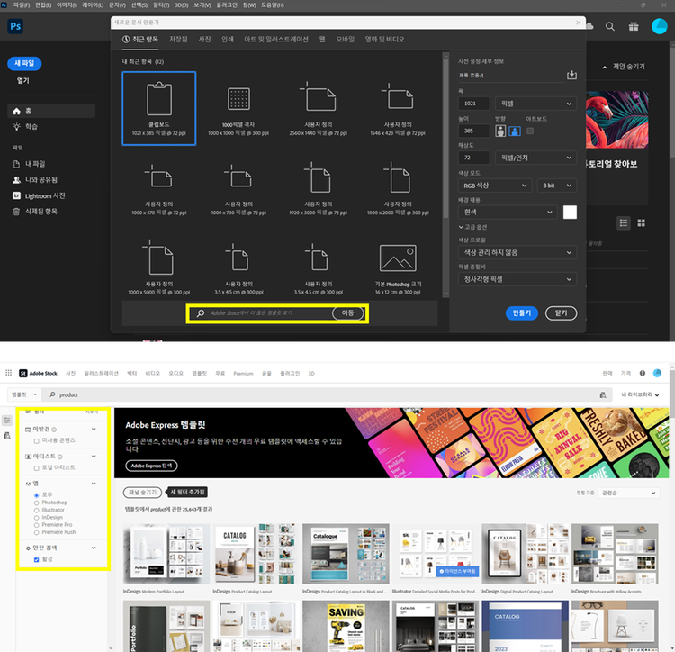Switch to the 최근 항목 tab
The height and width of the screenshot is (652, 675).
(x=140, y=40)
